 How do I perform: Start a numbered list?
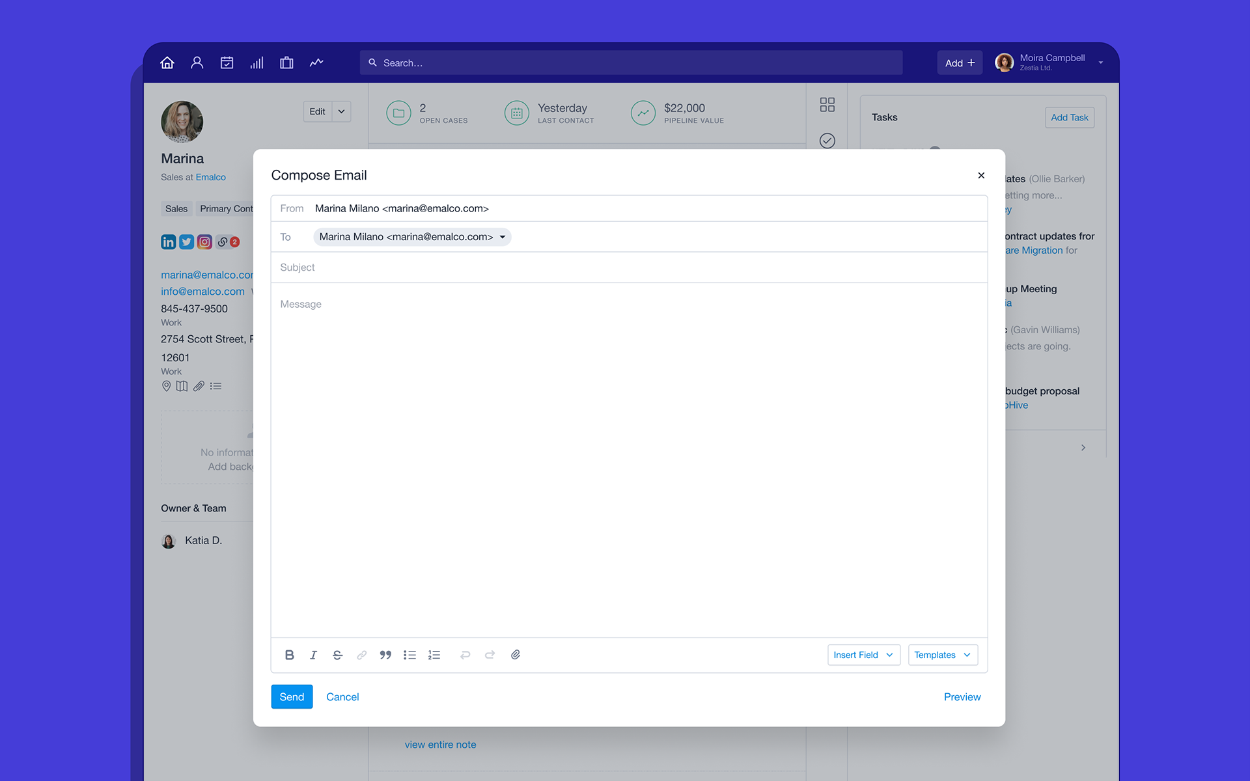pyautogui.click(x=434, y=655)
